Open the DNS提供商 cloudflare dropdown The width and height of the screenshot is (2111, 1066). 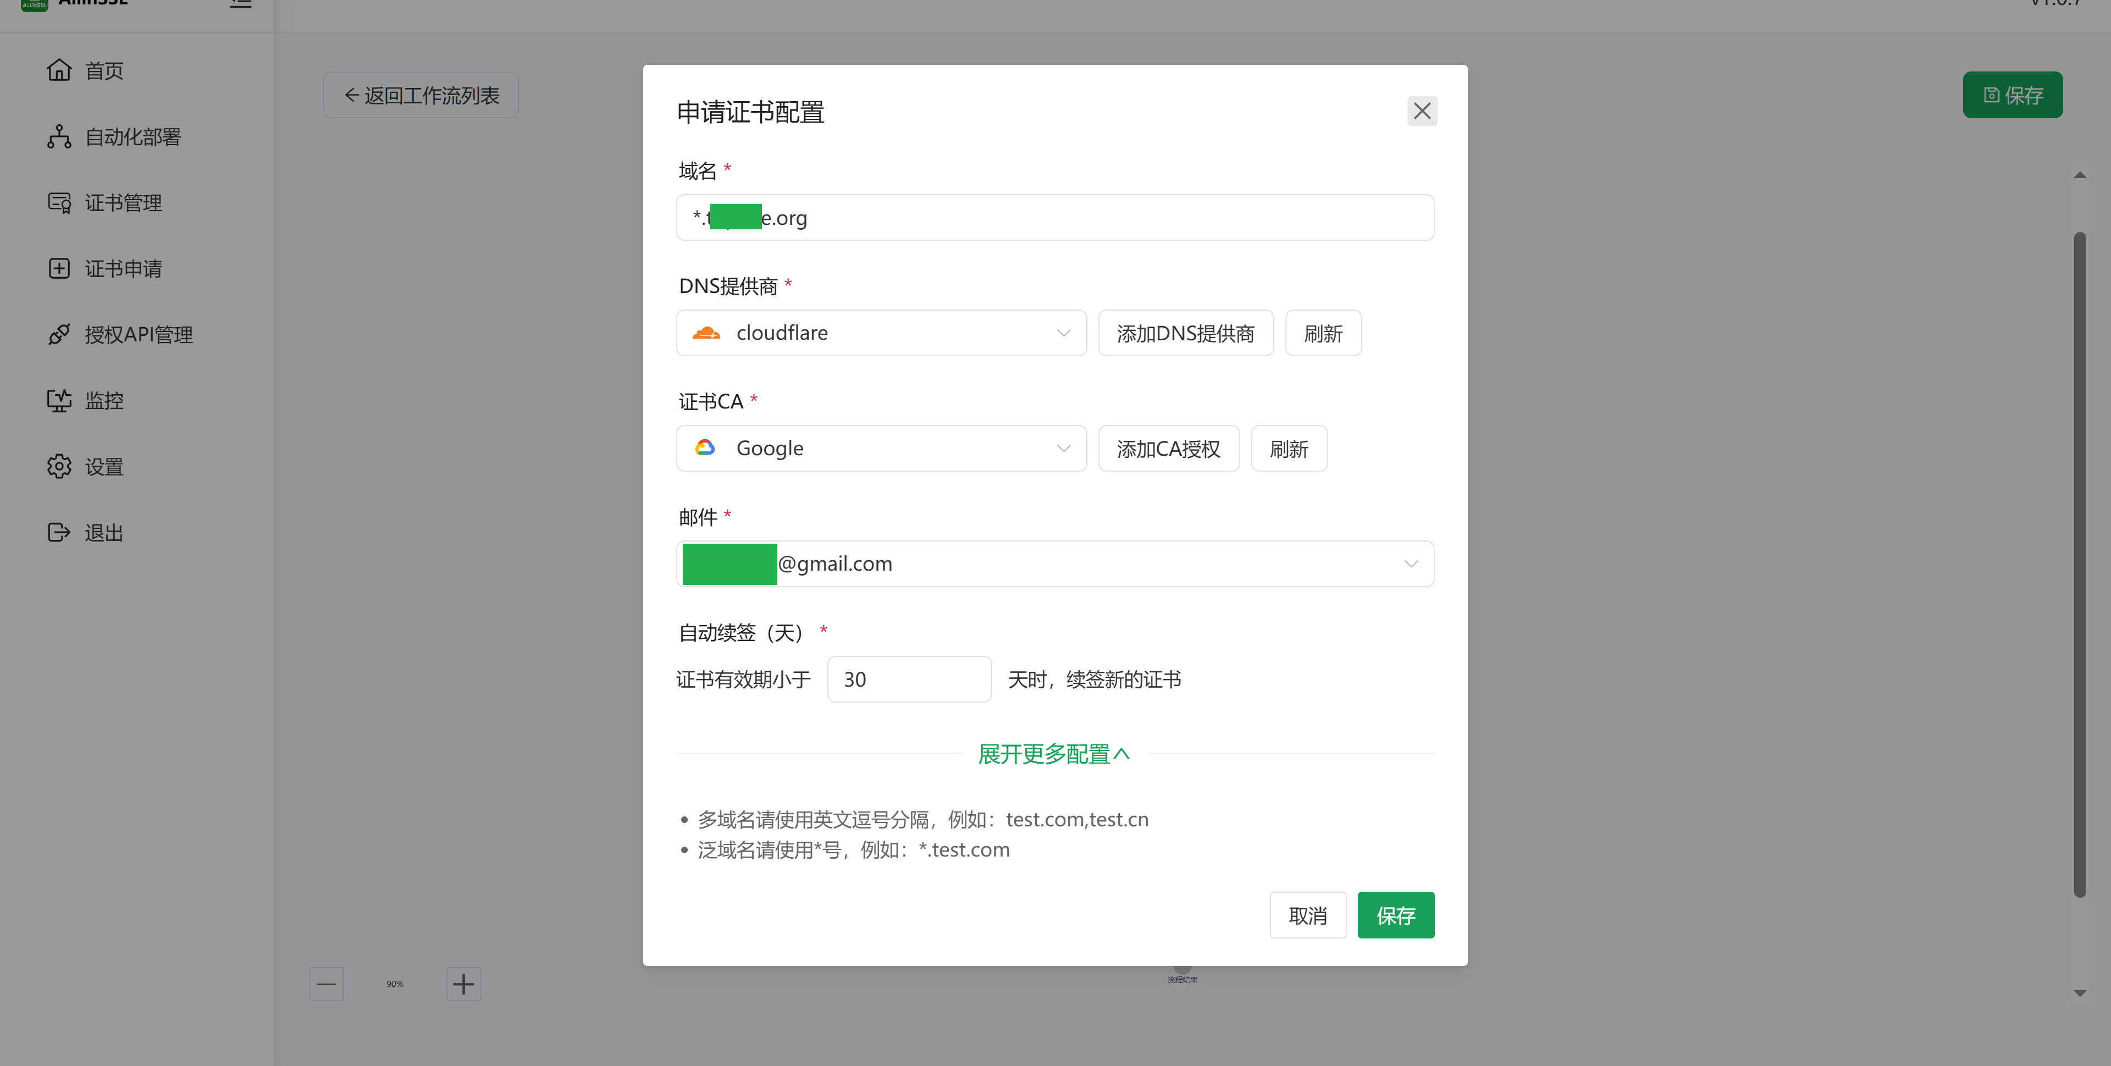[x=882, y=333]
